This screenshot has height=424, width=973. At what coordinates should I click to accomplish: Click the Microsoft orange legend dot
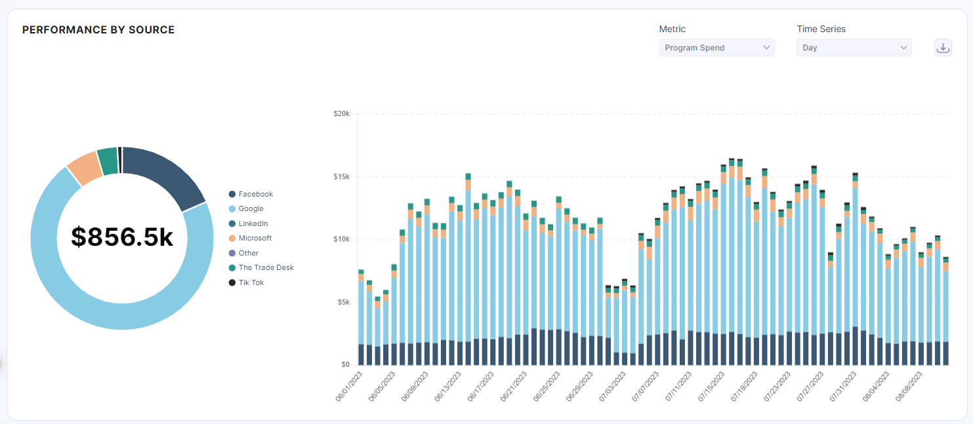[x=232, y=238]
